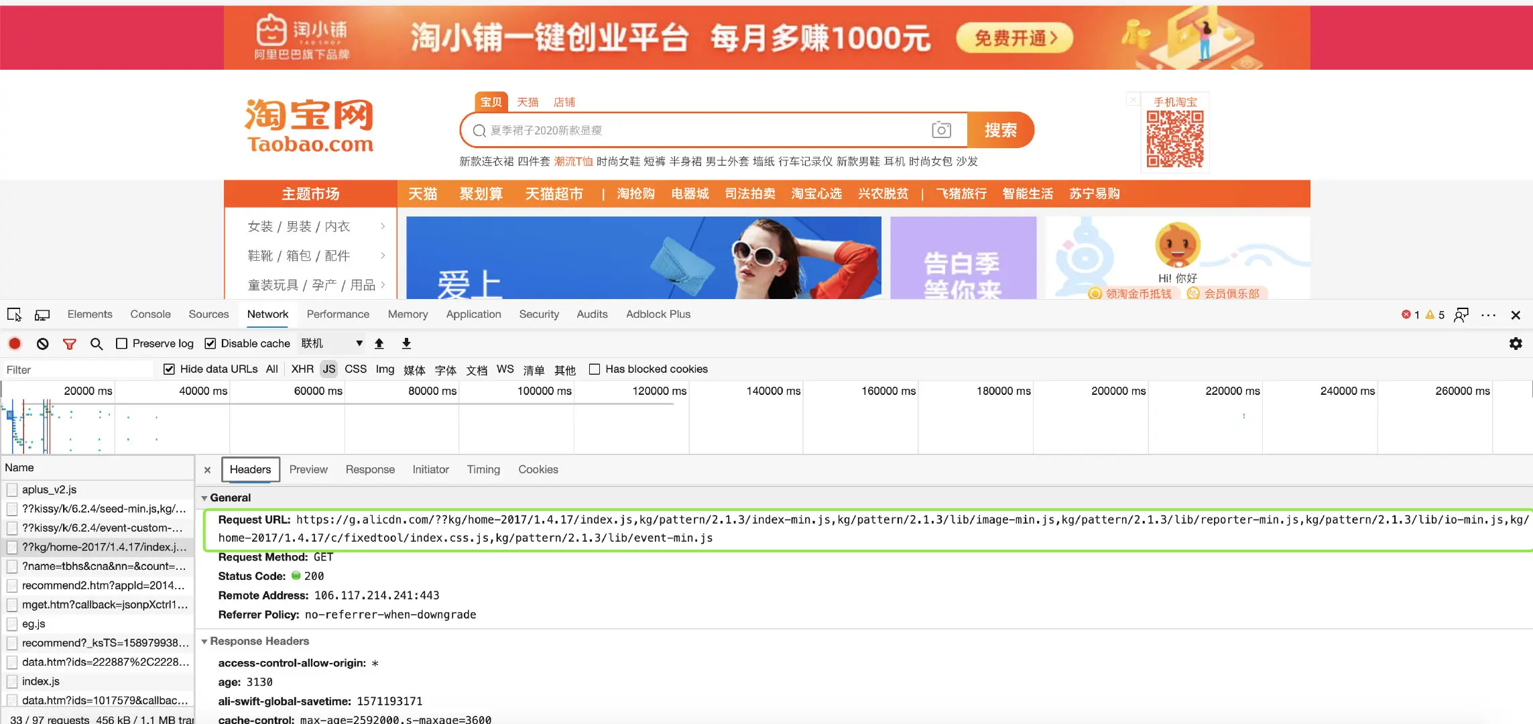Clear the network log with the block icon
This screenshot has width=1533, height=724.
(x=42, y=344)
